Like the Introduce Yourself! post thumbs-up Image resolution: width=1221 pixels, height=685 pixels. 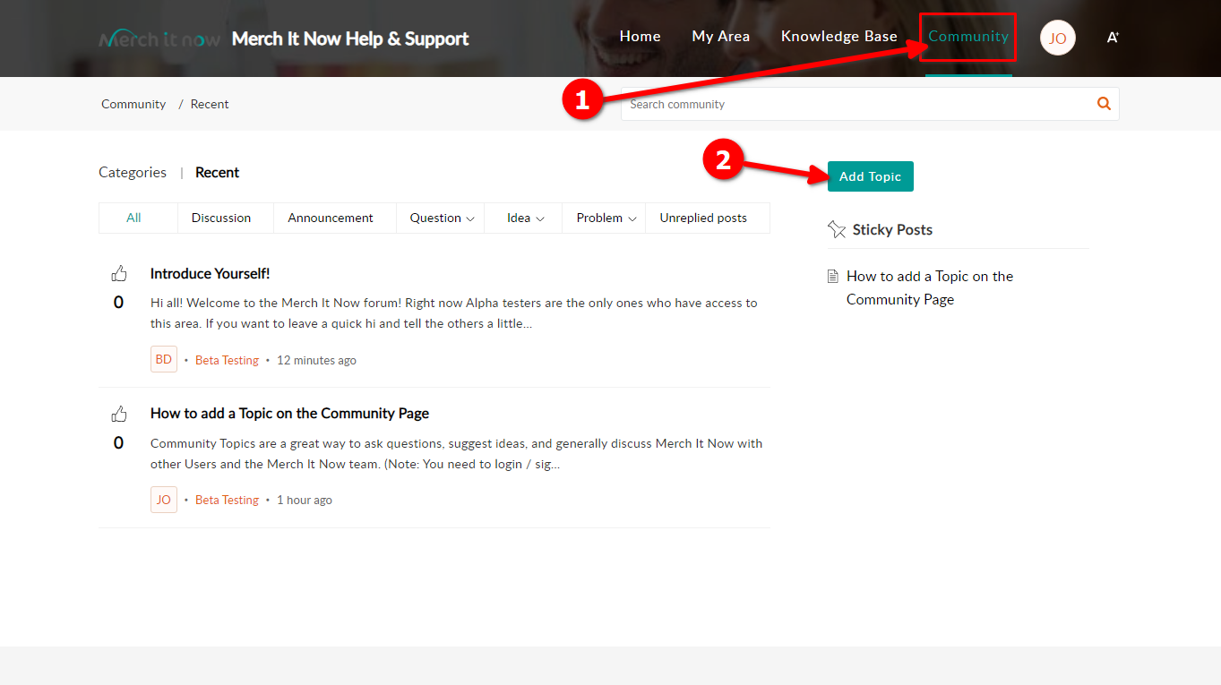(119, 274)
